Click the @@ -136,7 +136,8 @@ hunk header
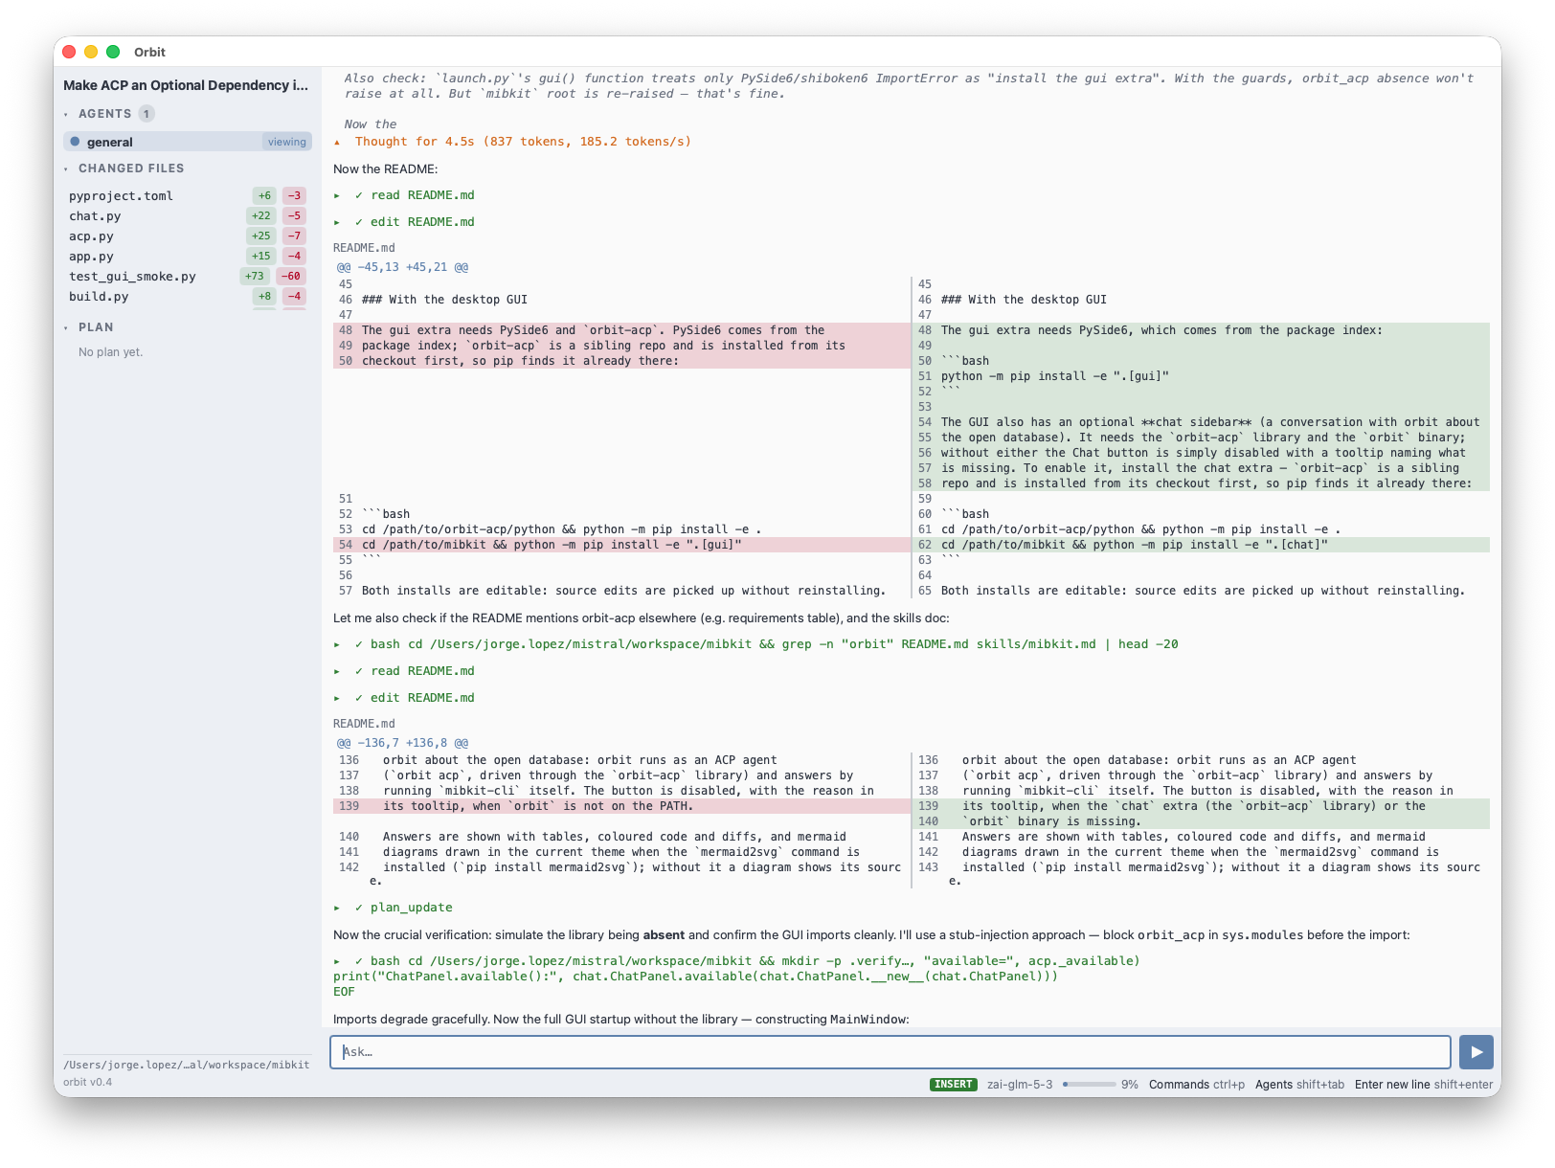 point(402,743)
